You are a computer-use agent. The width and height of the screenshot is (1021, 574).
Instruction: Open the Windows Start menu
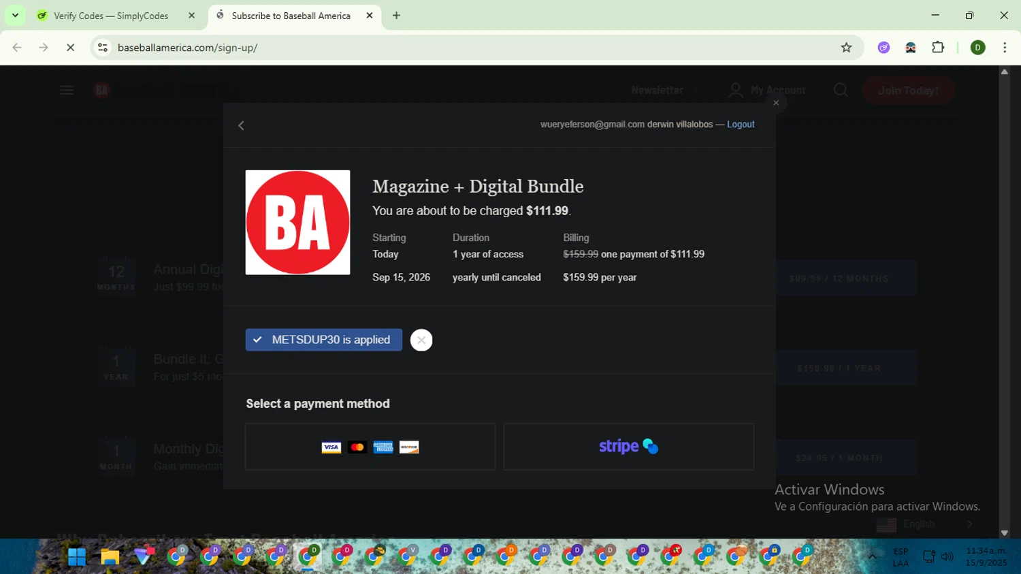(x=77, y=556)
